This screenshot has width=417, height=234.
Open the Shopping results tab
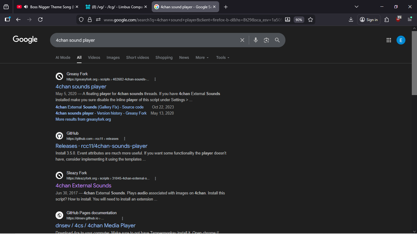click(164, 57)
